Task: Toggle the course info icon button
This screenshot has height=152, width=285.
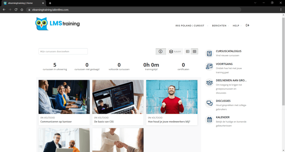Action: 161,51
